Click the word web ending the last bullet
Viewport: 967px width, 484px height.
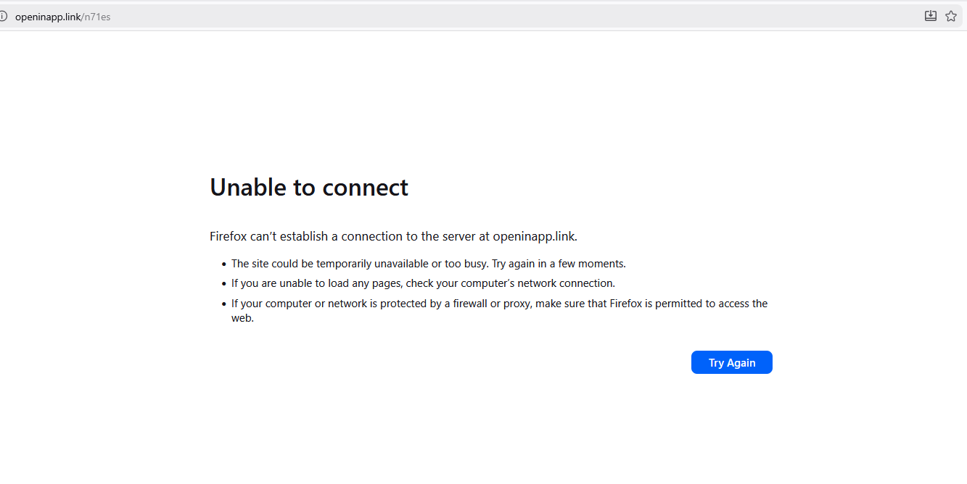[242, 318]
